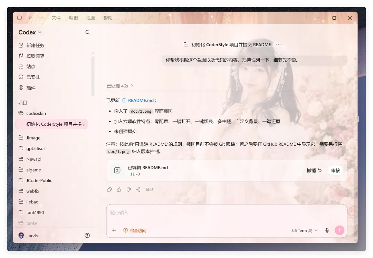373x258 pixels.
Task: Open the 视图 menu
Action: click(90, 18)
